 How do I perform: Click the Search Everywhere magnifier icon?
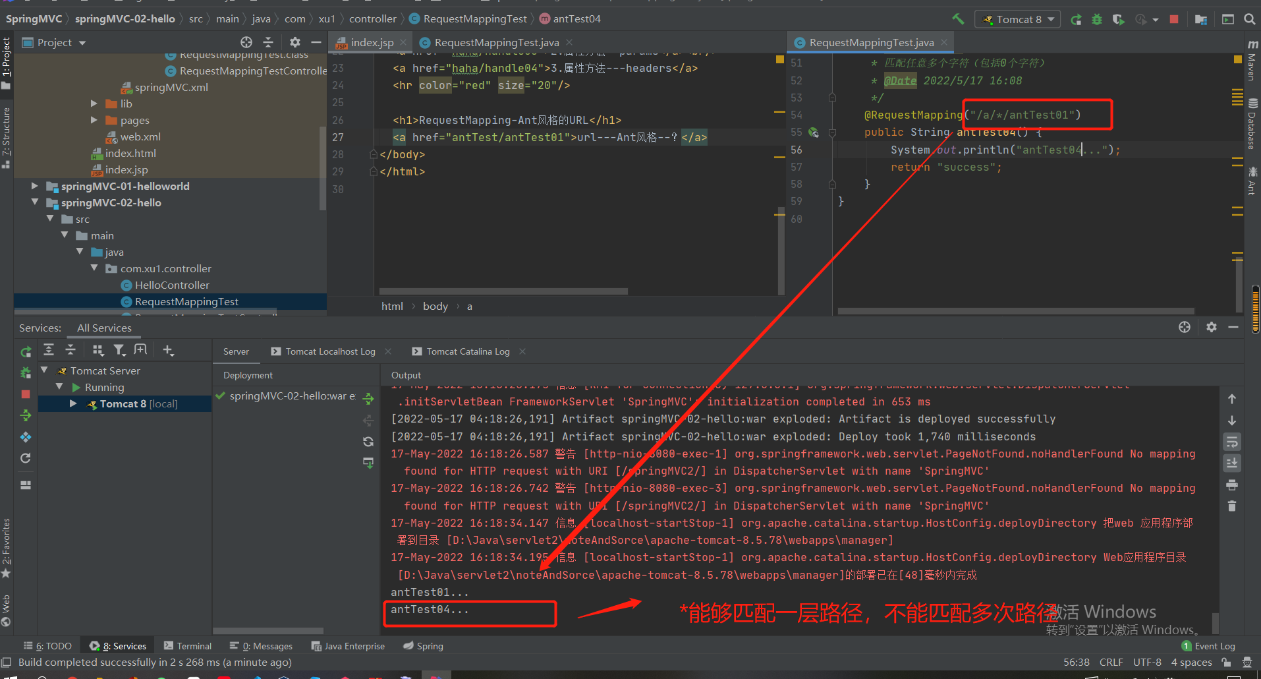(1249, 19)
